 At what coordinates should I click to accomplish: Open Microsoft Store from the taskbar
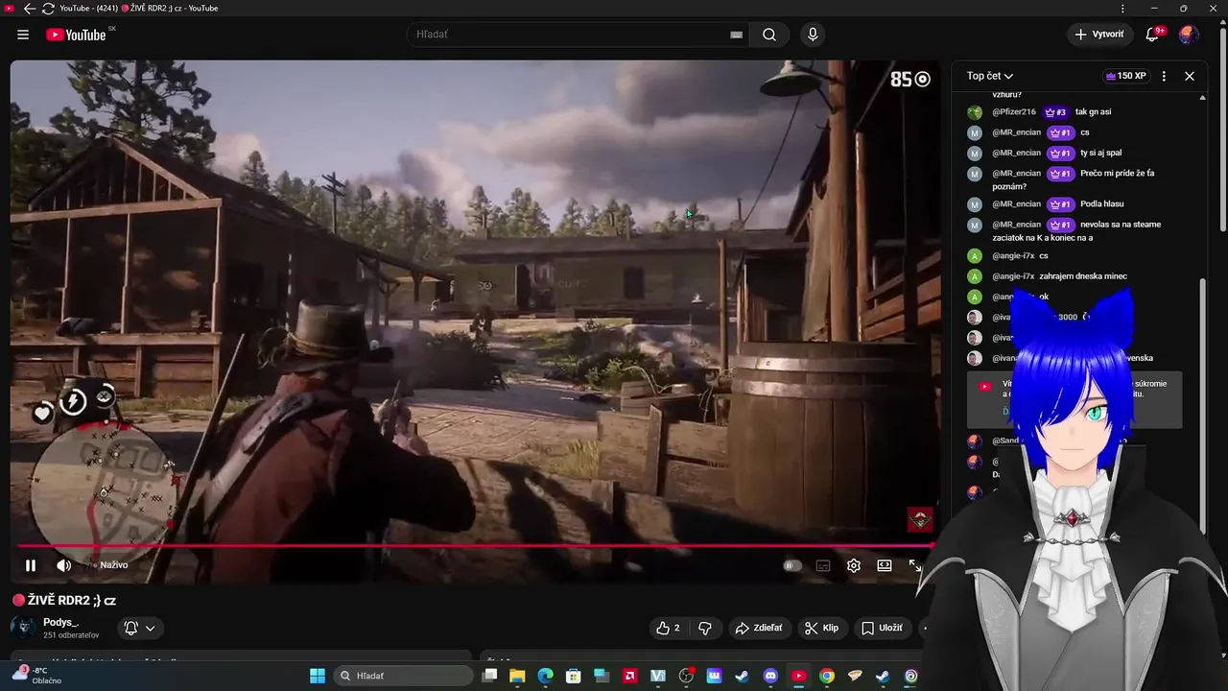pyautogui.click(x=574, y=676)
